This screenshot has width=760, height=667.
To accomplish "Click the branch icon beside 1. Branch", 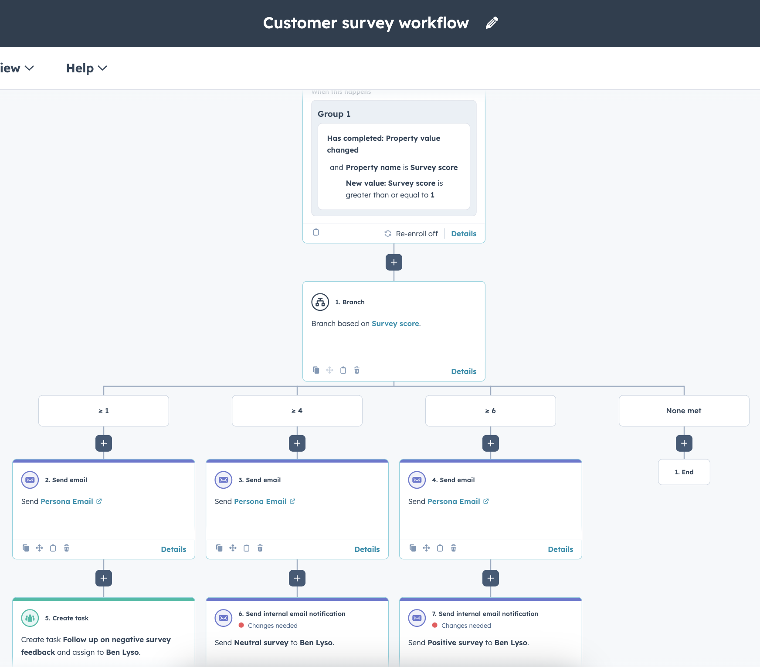I will pyautogui.click(x=320, y=302).
